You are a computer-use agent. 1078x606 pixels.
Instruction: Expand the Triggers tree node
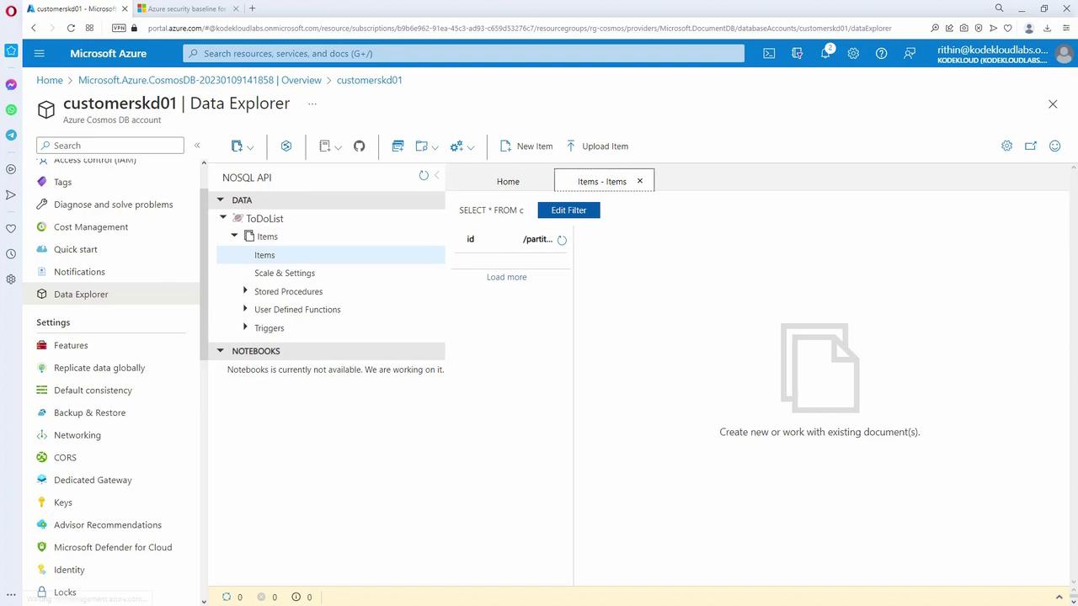(x=245, y=327)
